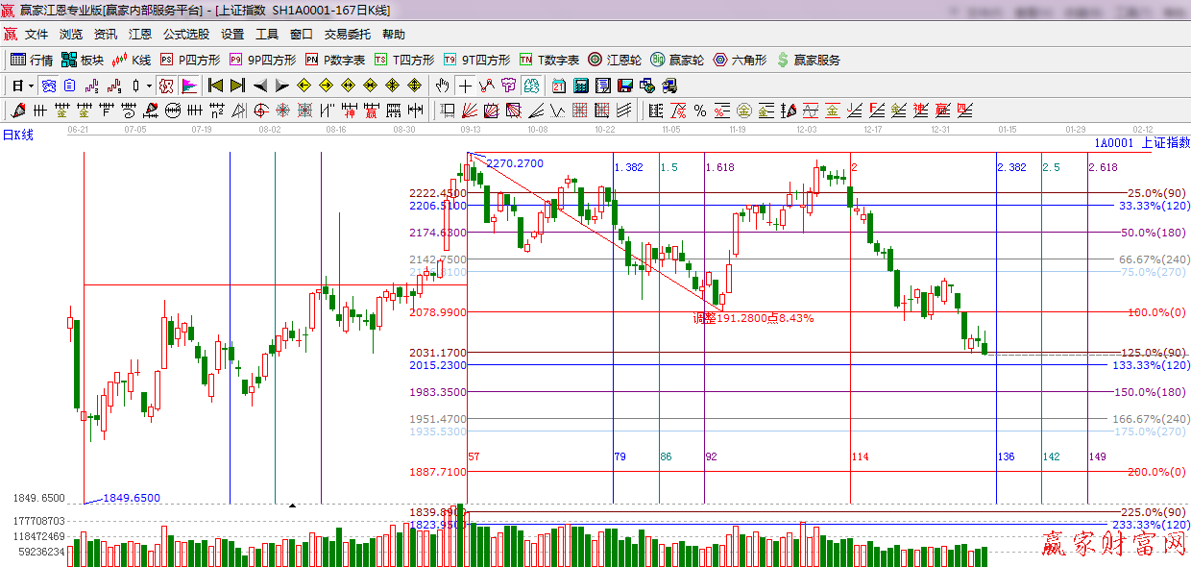Screen dimensions: 1191x567
Task: Select the percent sign % tool
Action: pos(700,111)
